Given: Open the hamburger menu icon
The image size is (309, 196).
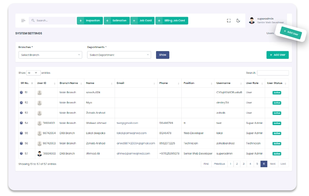Looking at the screenshot, I should [23, 20].
